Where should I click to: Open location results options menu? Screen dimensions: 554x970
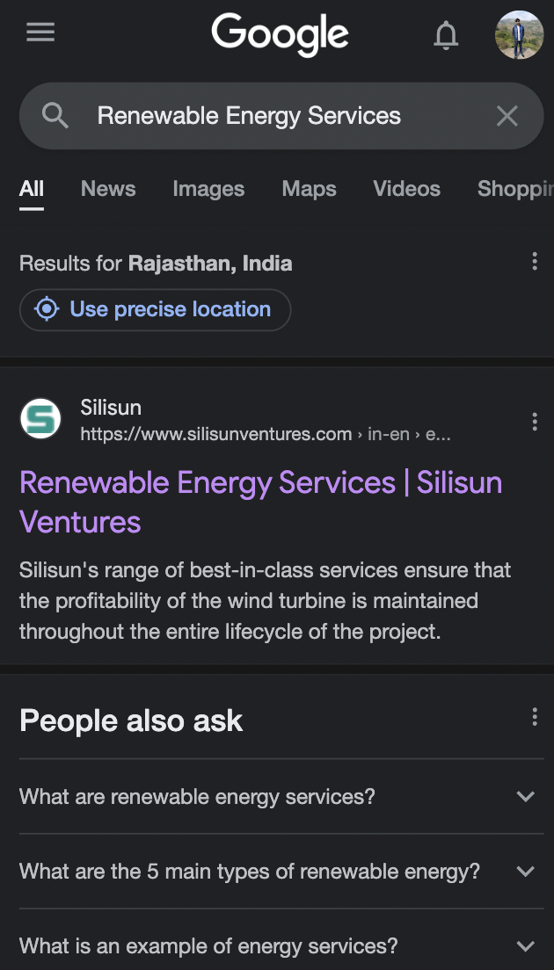[x=535, y=261]
